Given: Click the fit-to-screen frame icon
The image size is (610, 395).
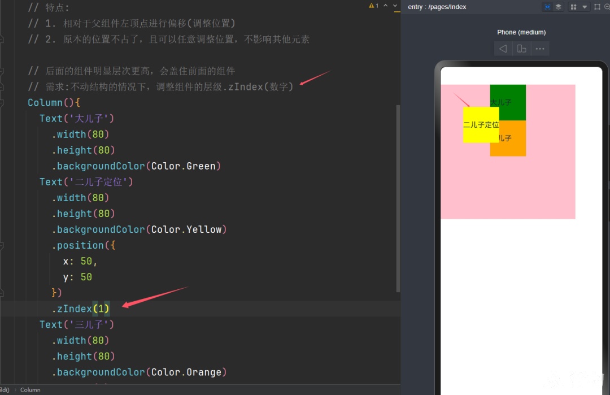Looking at the screenshot, I should point(597,7).
